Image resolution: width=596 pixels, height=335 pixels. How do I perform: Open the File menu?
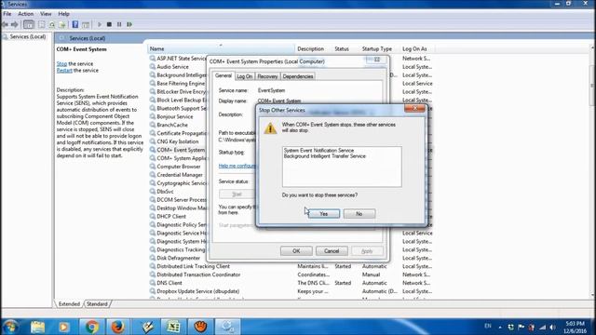(7, 14)
